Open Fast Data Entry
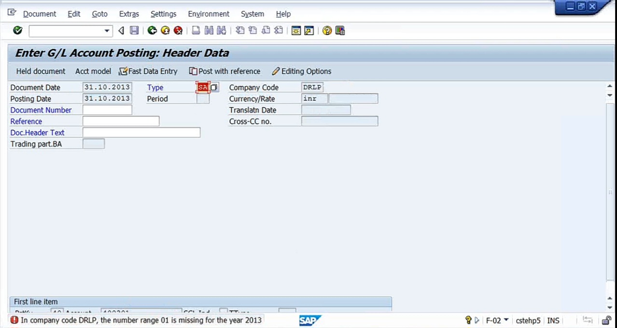 click(148, 71)
